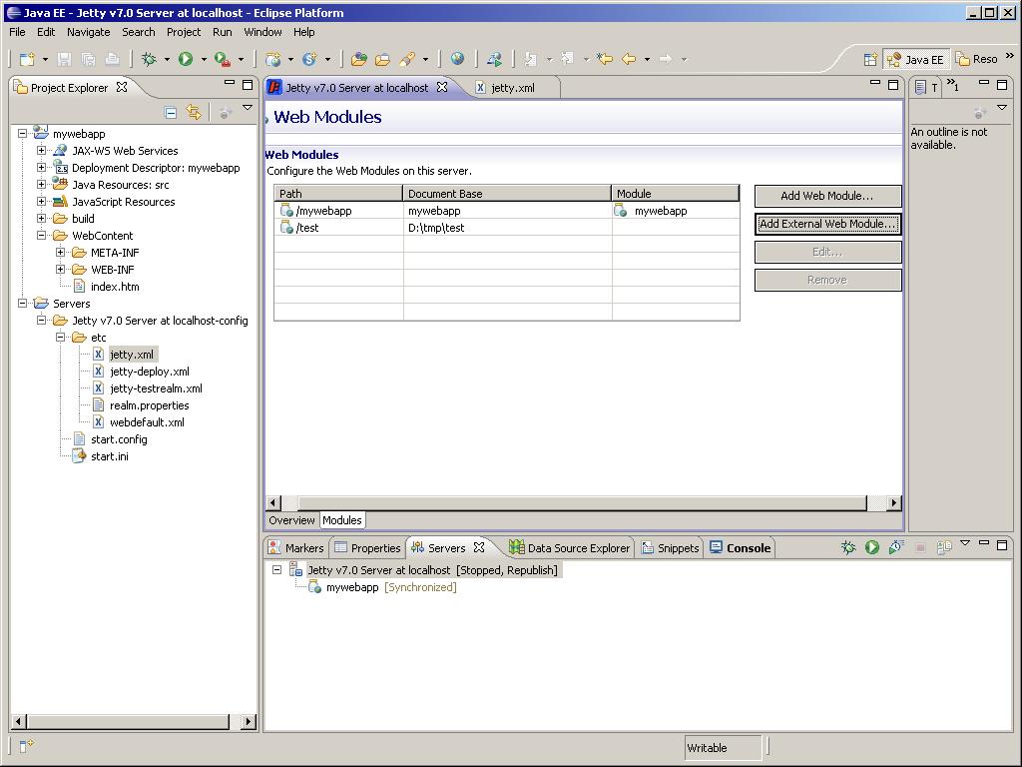1022x767 pixels.
Task: Click the /mywebapp module path icon
Action: pyautogui.click(x=286, y=211)
